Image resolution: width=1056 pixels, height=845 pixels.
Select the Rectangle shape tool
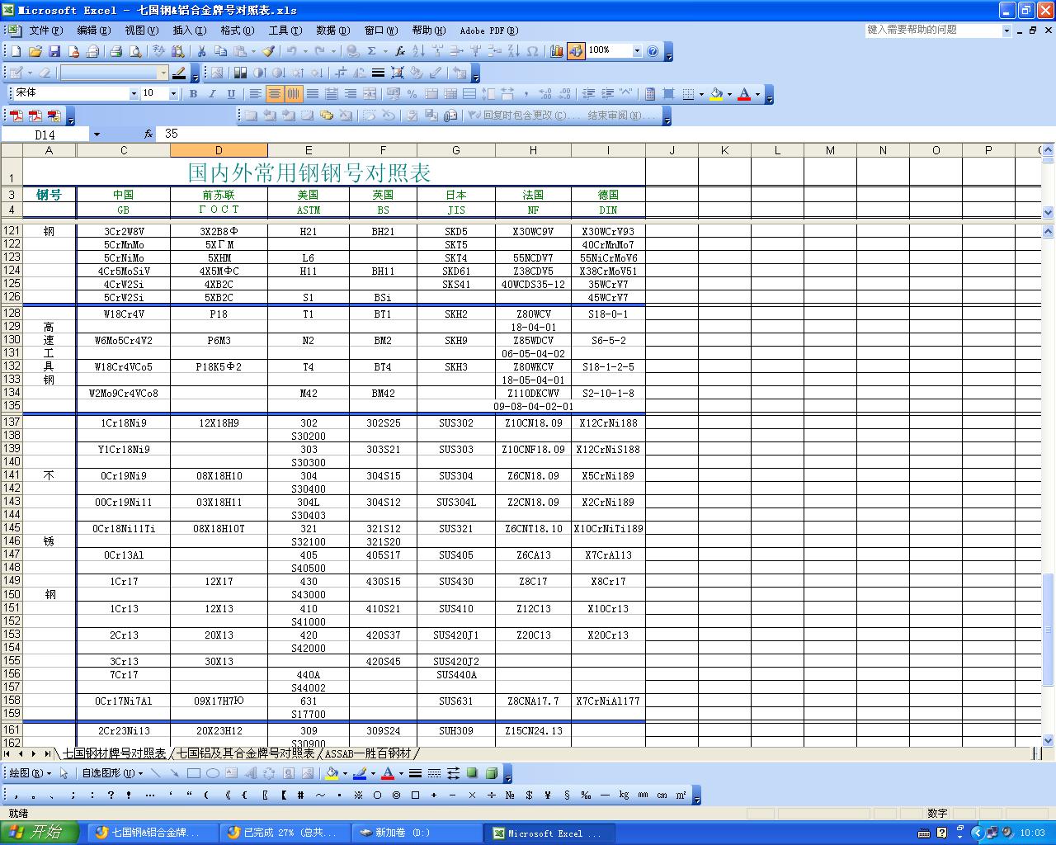[193, 773]
